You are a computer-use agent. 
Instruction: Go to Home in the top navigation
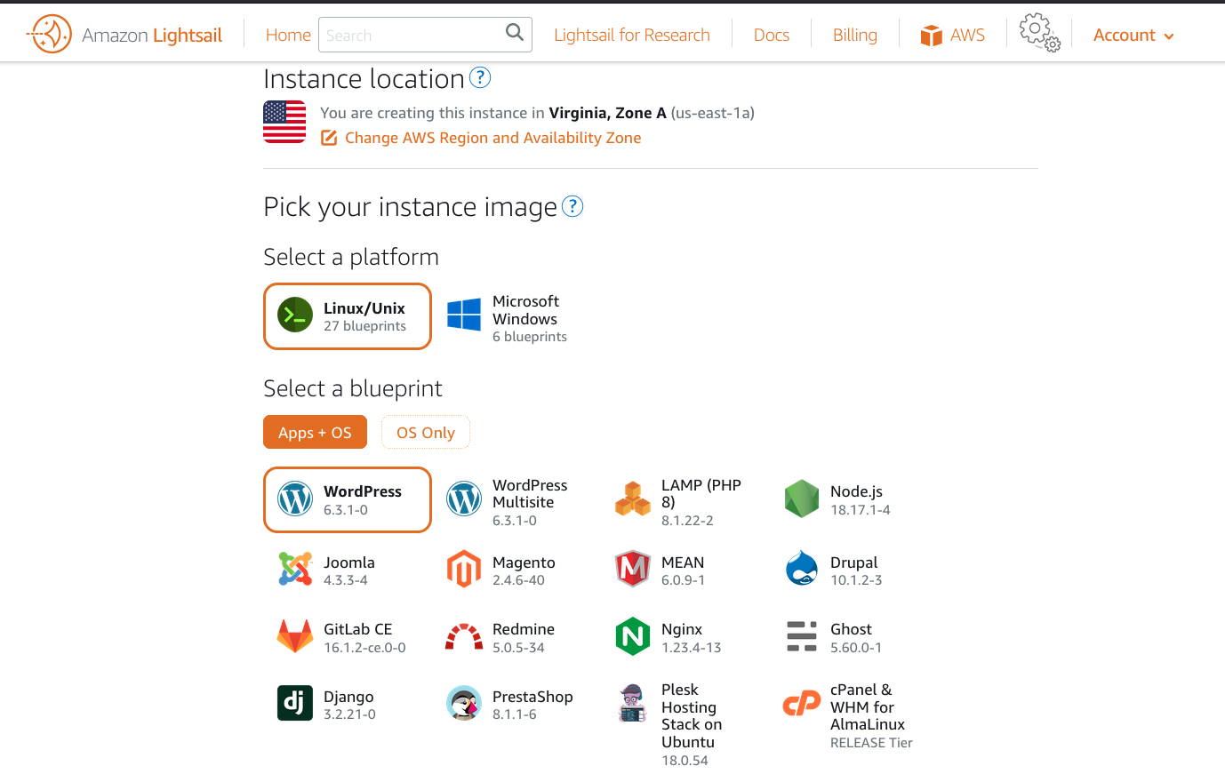click(288, 36)
